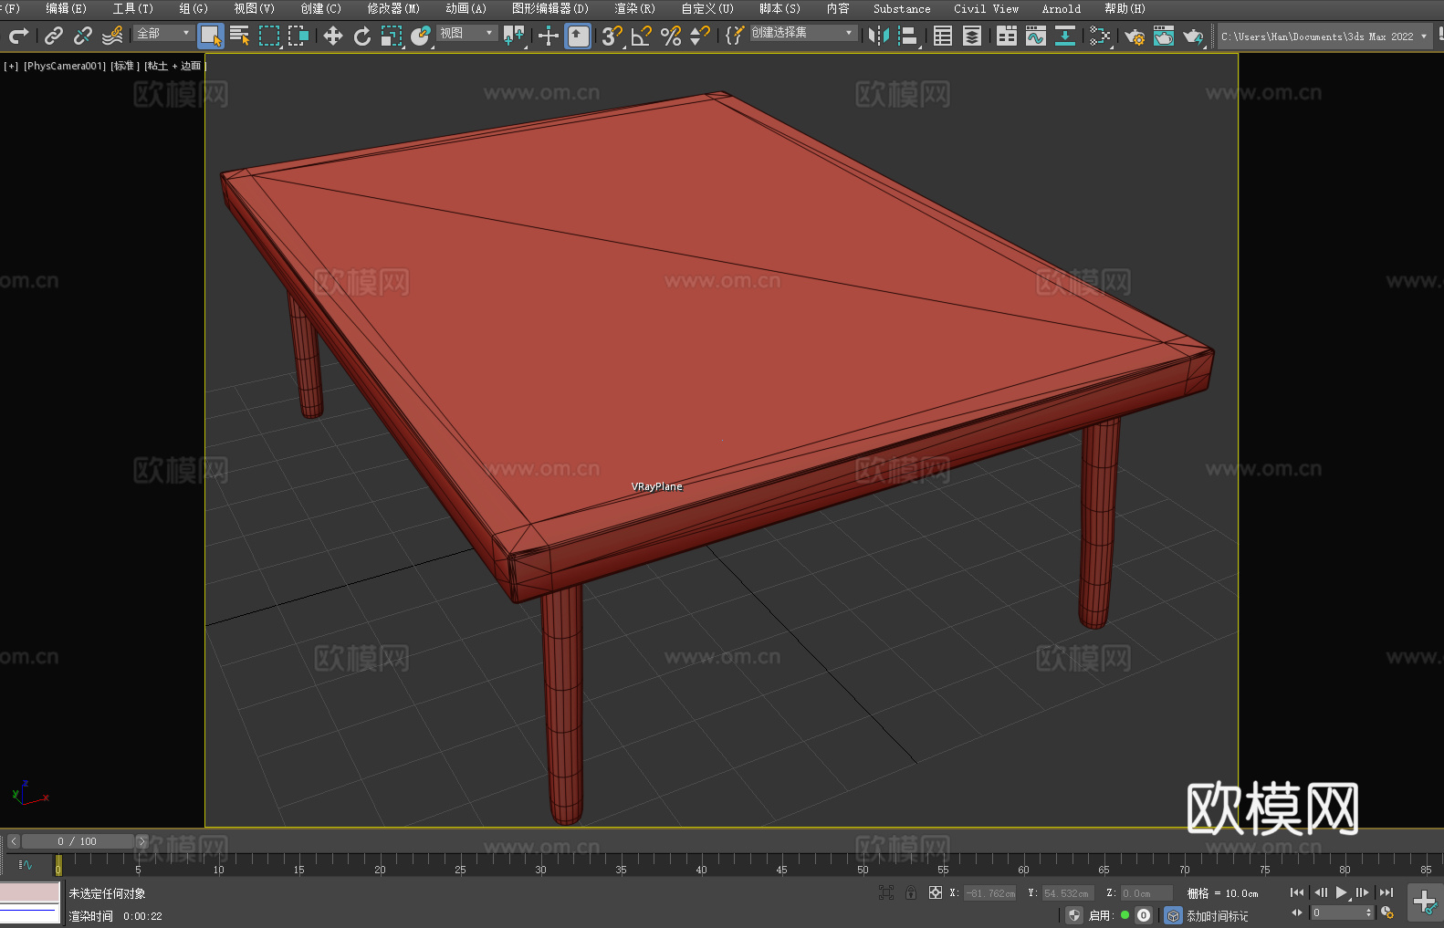This screenshot has height=928, width=1444.
Task: Step time slider forward with right arrow
Action: pyautogui.click(x=141, y=841)
